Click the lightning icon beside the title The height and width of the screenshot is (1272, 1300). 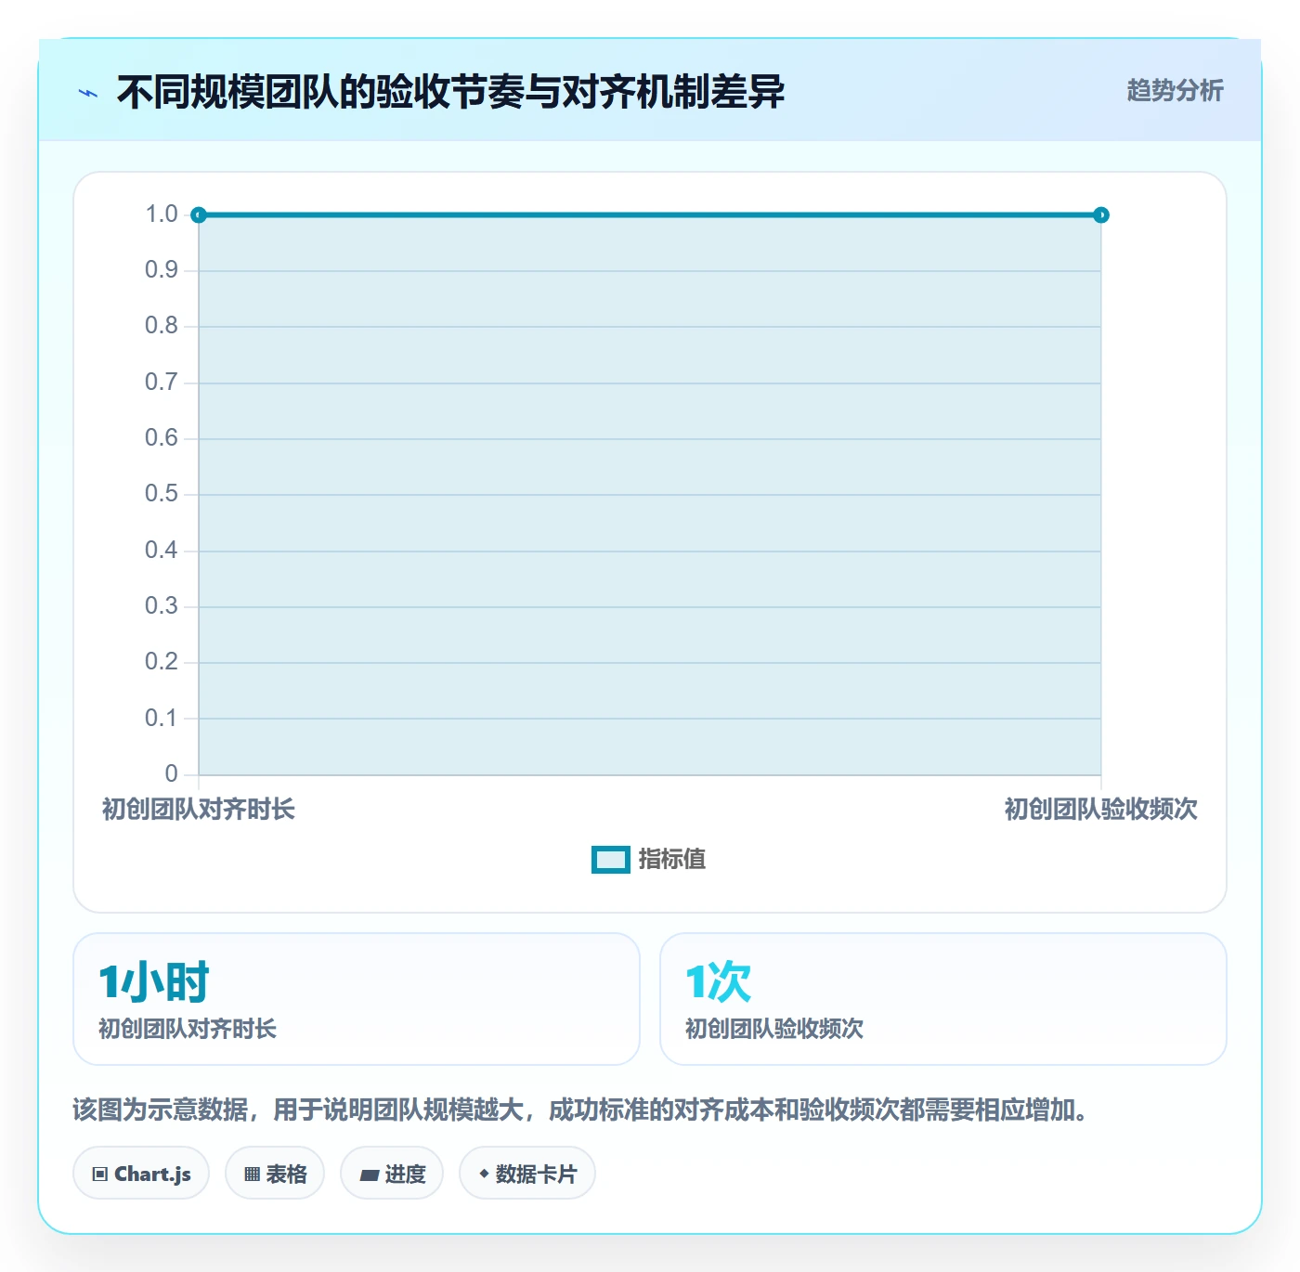point(88,93)
